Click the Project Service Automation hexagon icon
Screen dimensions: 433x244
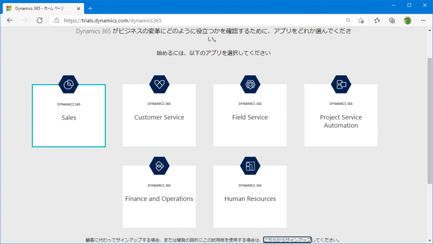click(341, 84)
